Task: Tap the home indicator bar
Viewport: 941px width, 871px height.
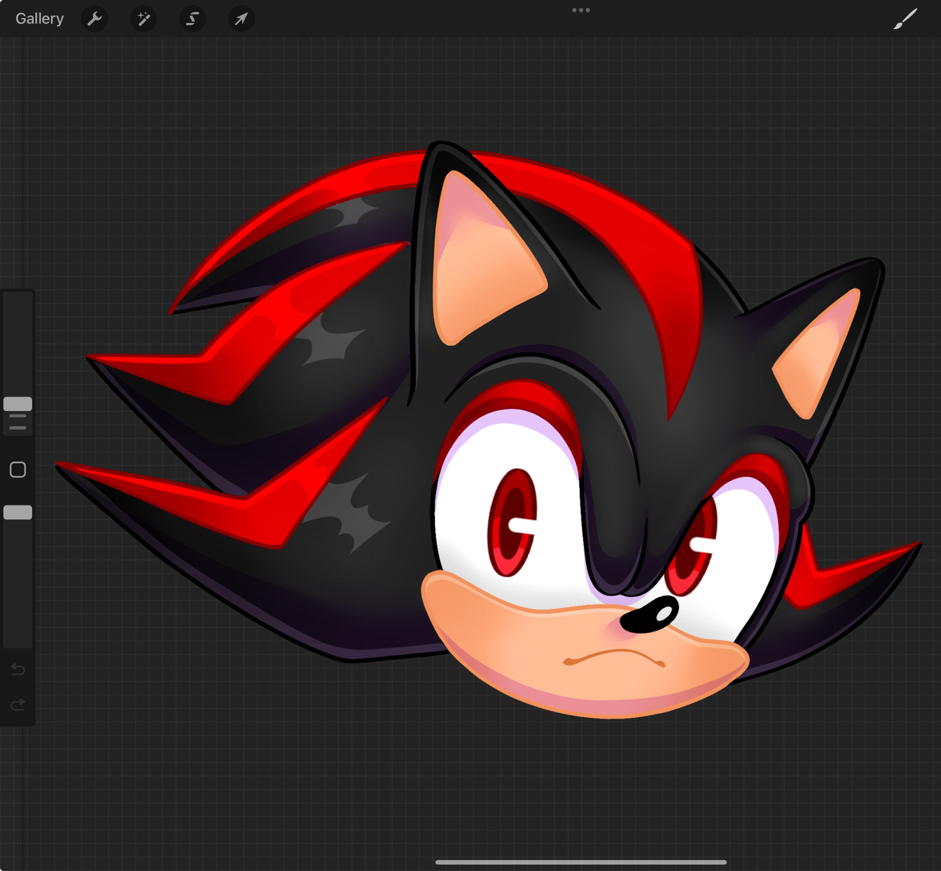Action: 581,862
